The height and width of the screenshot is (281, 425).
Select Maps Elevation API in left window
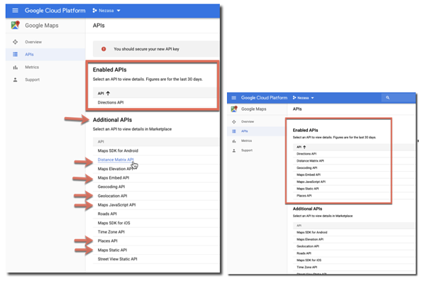click(x=115, y=169)
